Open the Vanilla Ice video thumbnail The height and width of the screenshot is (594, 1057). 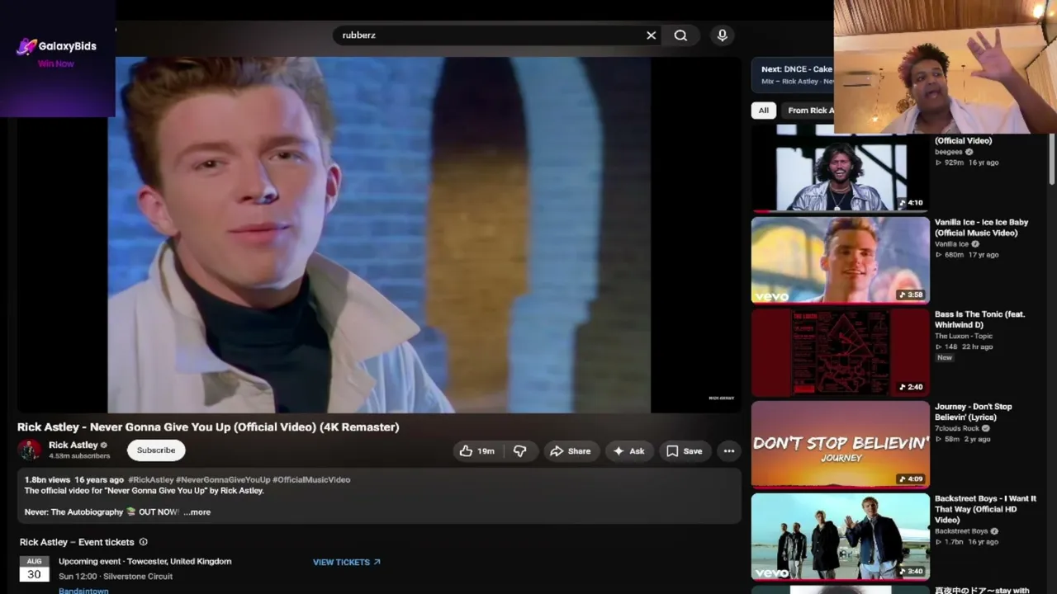(x=840, y=260)
